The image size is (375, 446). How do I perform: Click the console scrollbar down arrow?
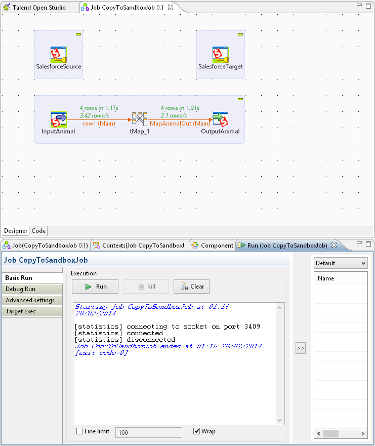tap(280, 420)
